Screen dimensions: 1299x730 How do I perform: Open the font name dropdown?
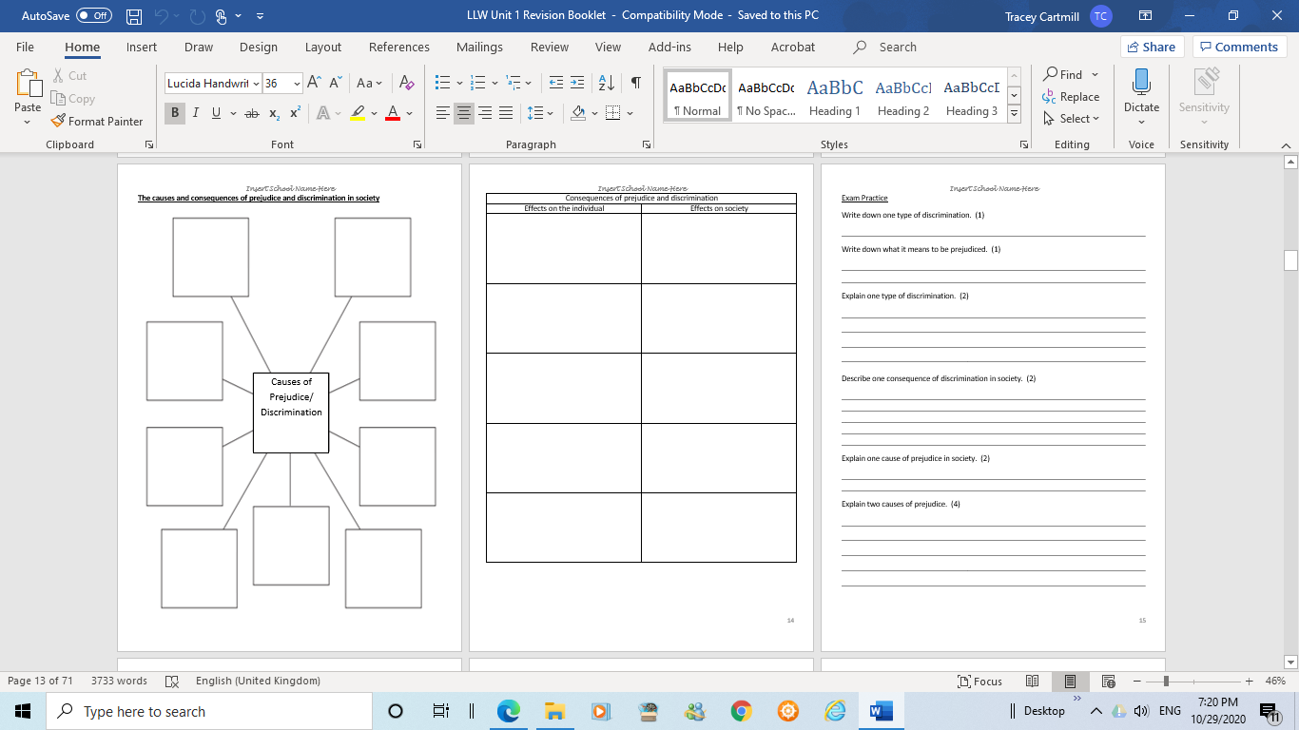(x=255, y=84)
